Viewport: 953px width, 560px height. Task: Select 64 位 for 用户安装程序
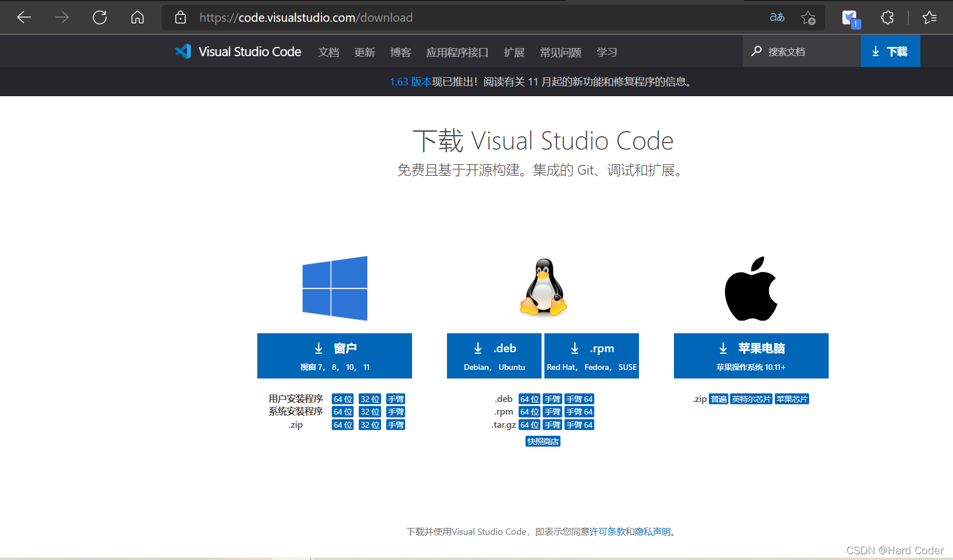tap(343, 399)
